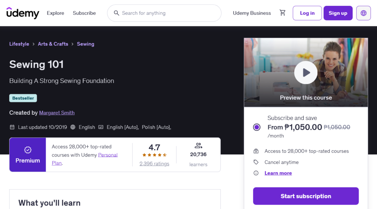Open instructor Margaret Smith's profile

tap(57, 113)
